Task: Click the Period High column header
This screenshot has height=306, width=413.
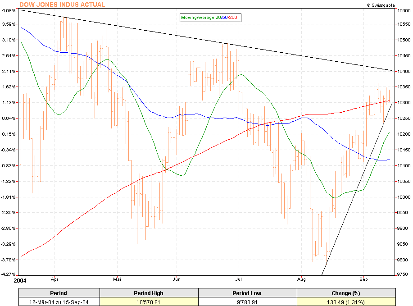Action: click(x=149, y=293)
